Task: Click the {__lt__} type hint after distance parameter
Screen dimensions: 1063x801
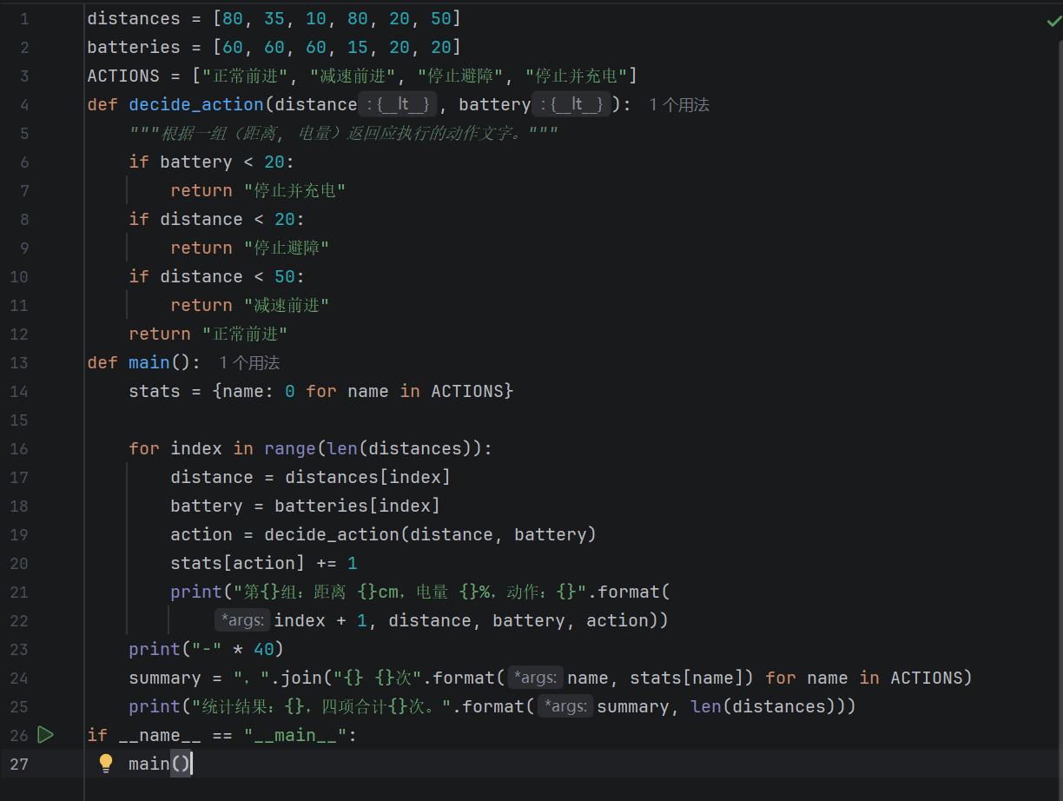Action: tap(397, 105)
